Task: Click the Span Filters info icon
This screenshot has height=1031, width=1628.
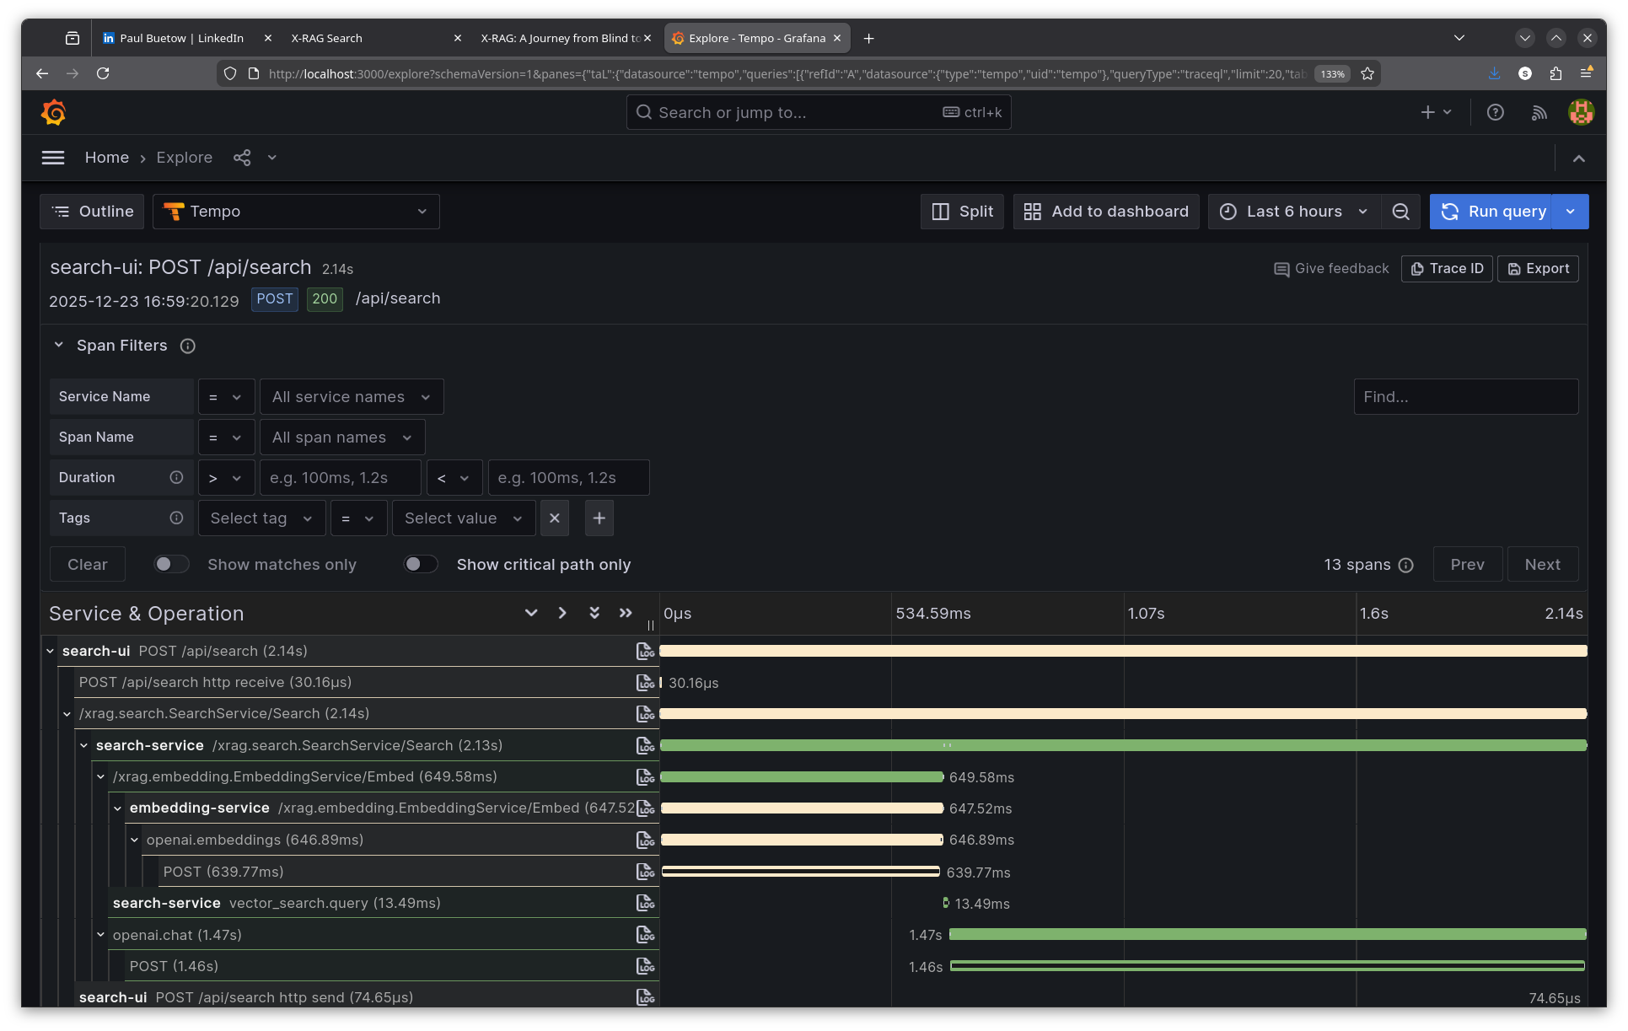Action: coord(187,346)
